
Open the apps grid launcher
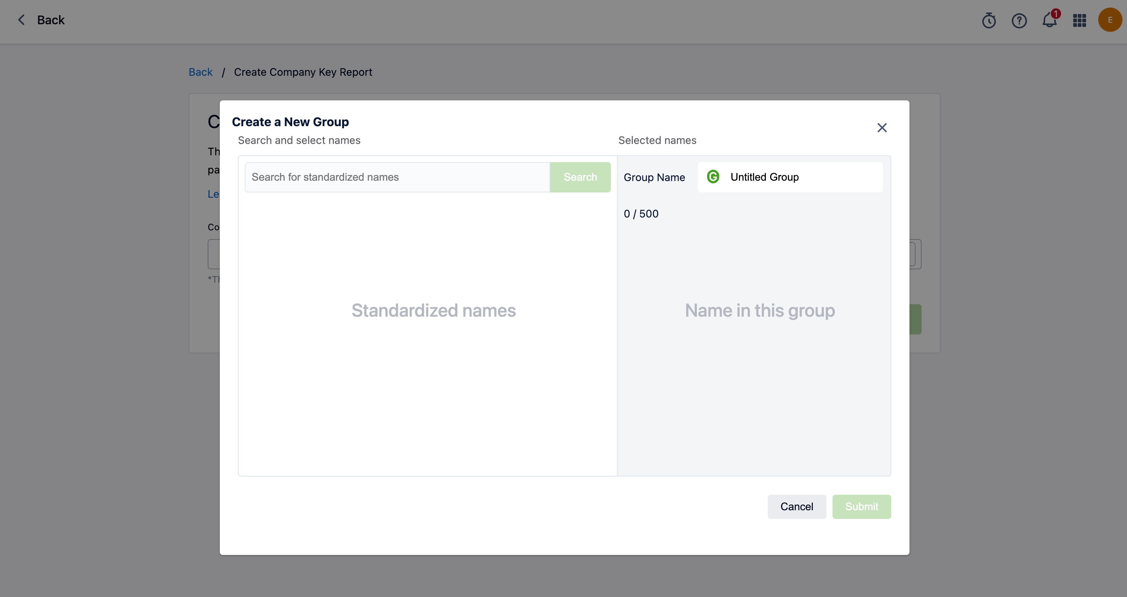(1079, 20)
